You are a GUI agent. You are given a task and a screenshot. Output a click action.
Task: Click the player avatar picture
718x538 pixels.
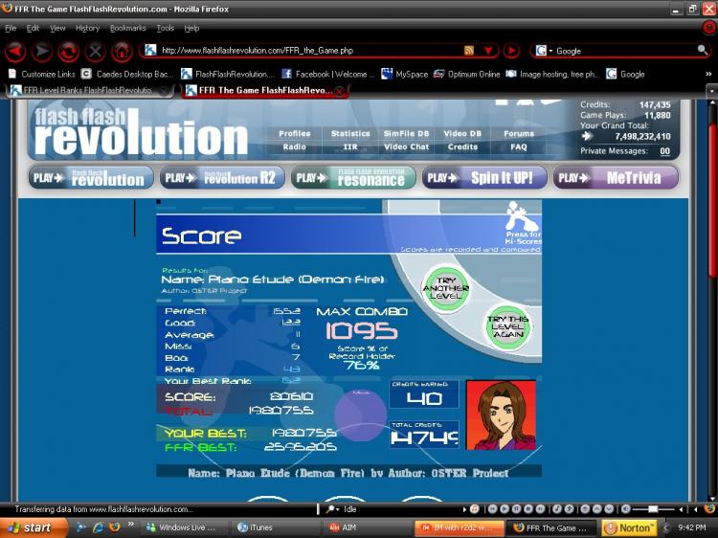coord(501,415)
